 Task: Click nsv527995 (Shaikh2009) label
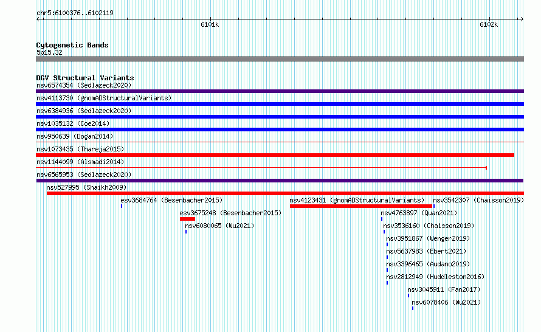pos(86,187)
